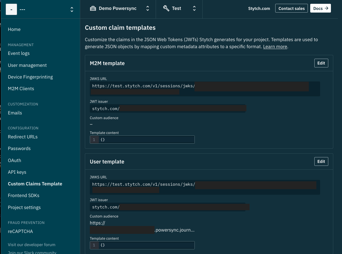Screen dimensions: 342x254
Task: Go to Home in the sidebar
Action: [14, 29]
